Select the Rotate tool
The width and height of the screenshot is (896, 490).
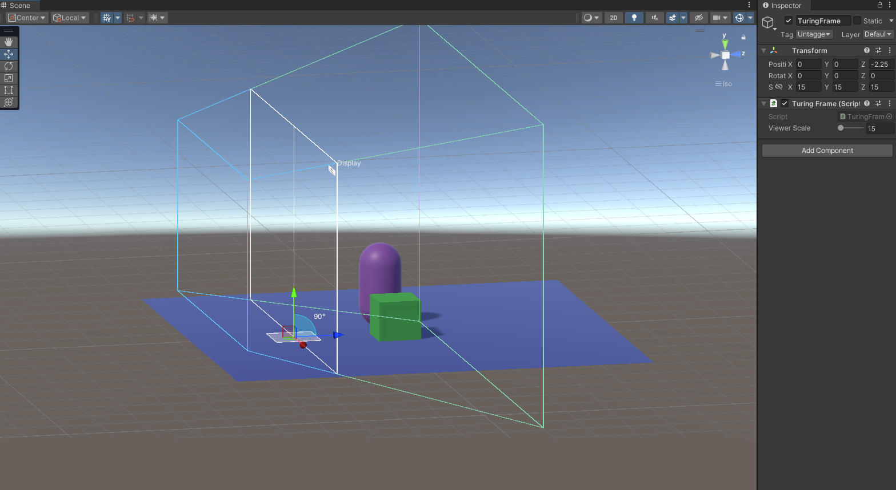point(9,66)
